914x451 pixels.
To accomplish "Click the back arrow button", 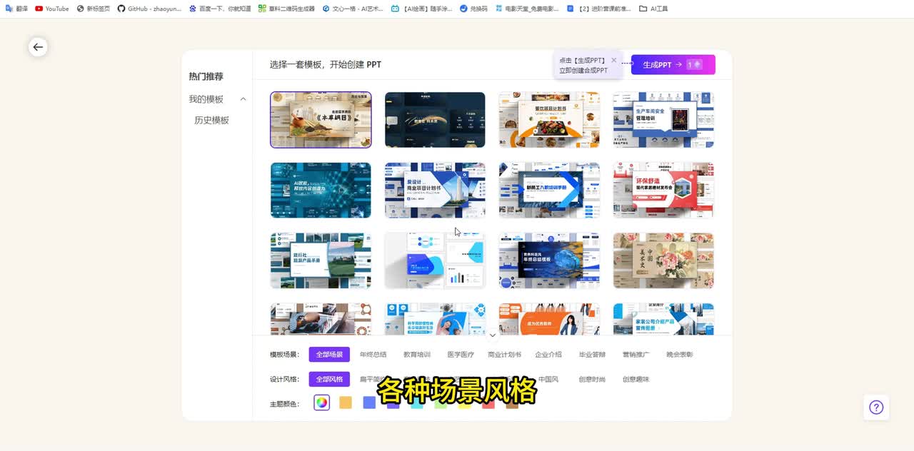I will [x=38, y=47].
